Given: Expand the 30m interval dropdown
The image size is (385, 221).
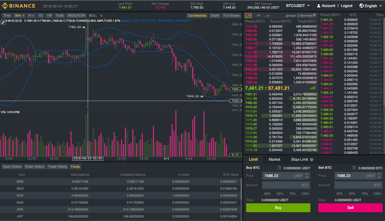Looking at the screenshot, I should point(19,16).
